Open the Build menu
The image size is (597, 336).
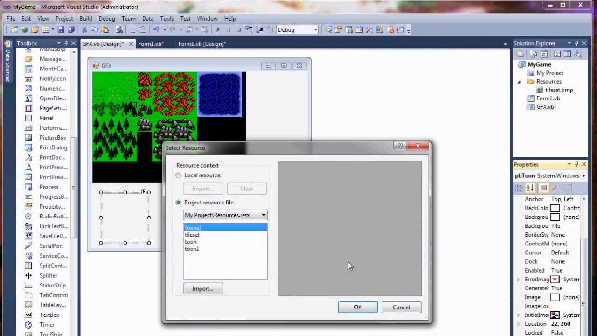coord(86,19)
